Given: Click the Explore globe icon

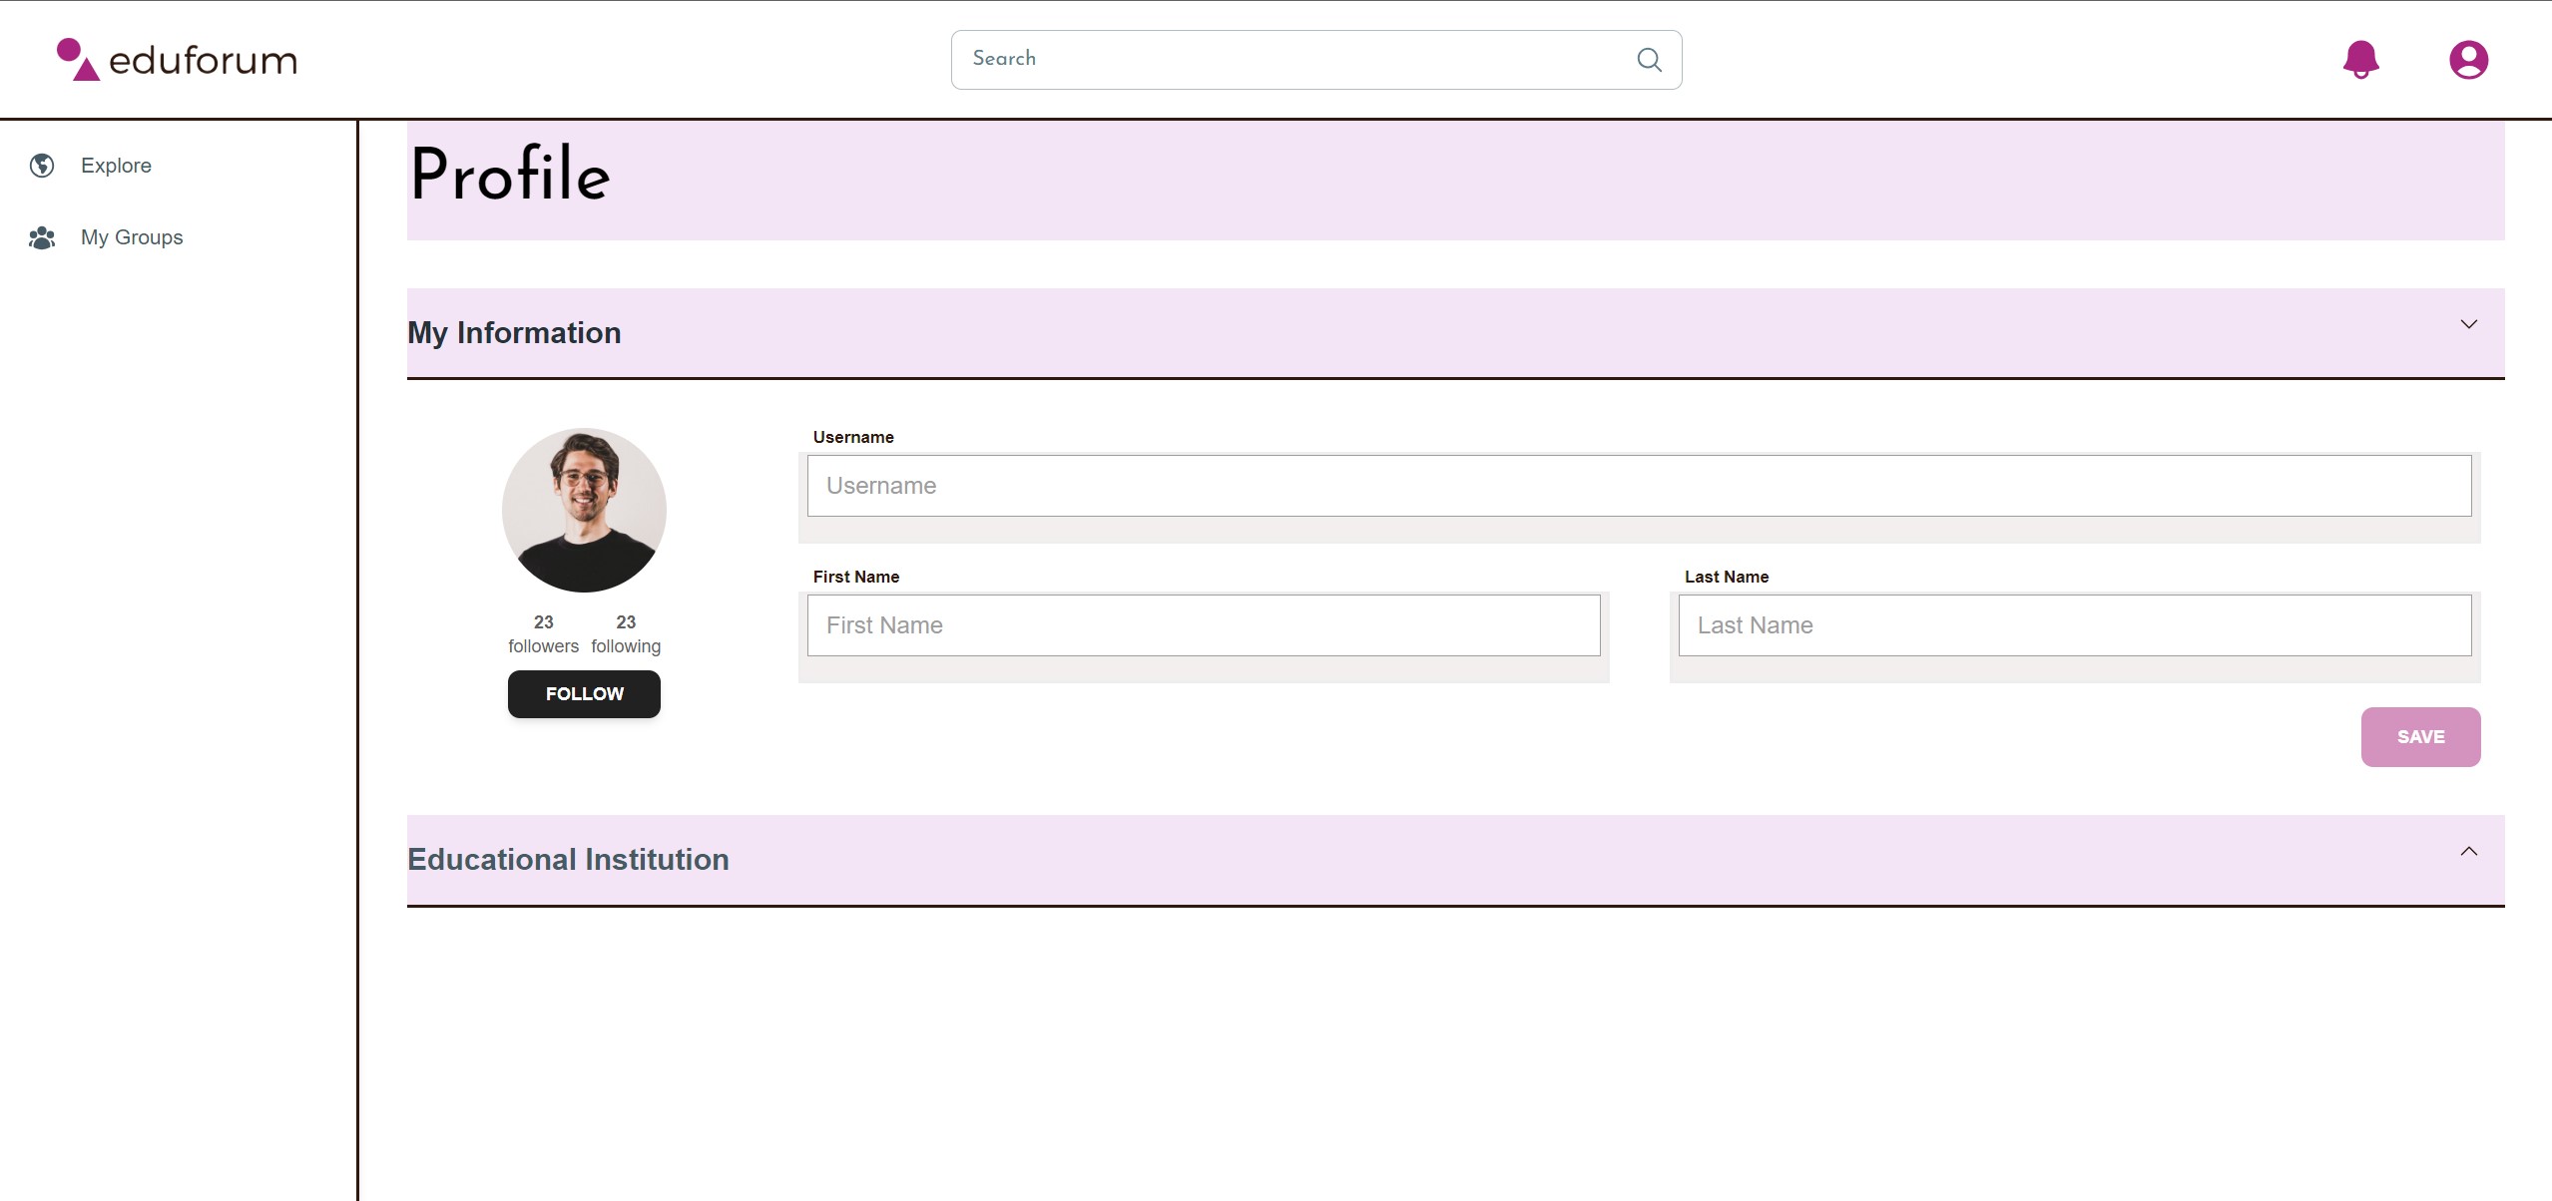Looking at the screenshot, I should [42, 166].
